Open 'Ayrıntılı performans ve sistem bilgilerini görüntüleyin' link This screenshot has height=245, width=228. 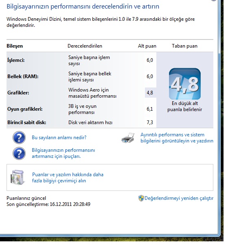point(177,138)
